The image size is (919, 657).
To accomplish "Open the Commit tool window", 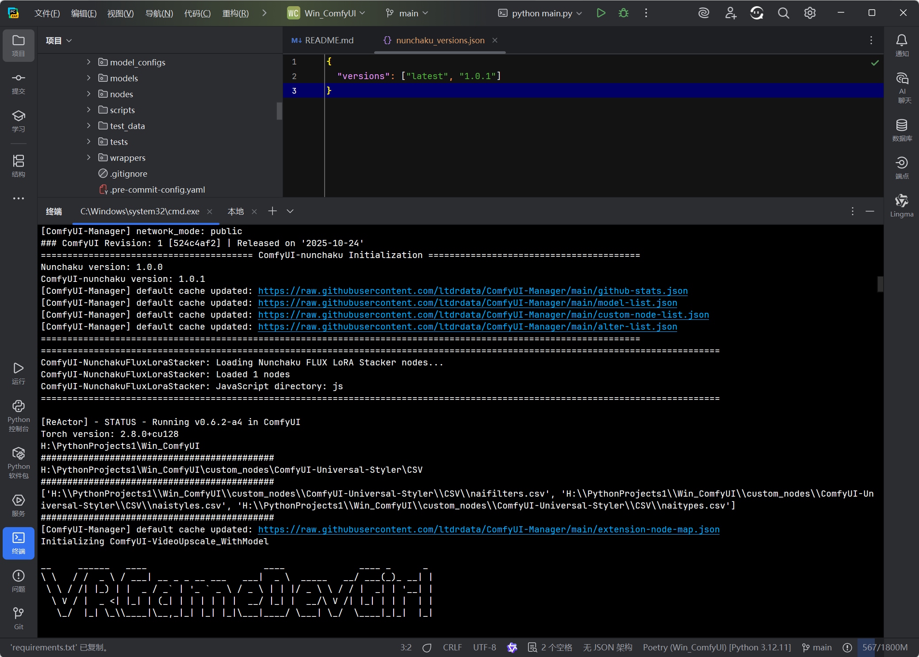I will 19,83.
